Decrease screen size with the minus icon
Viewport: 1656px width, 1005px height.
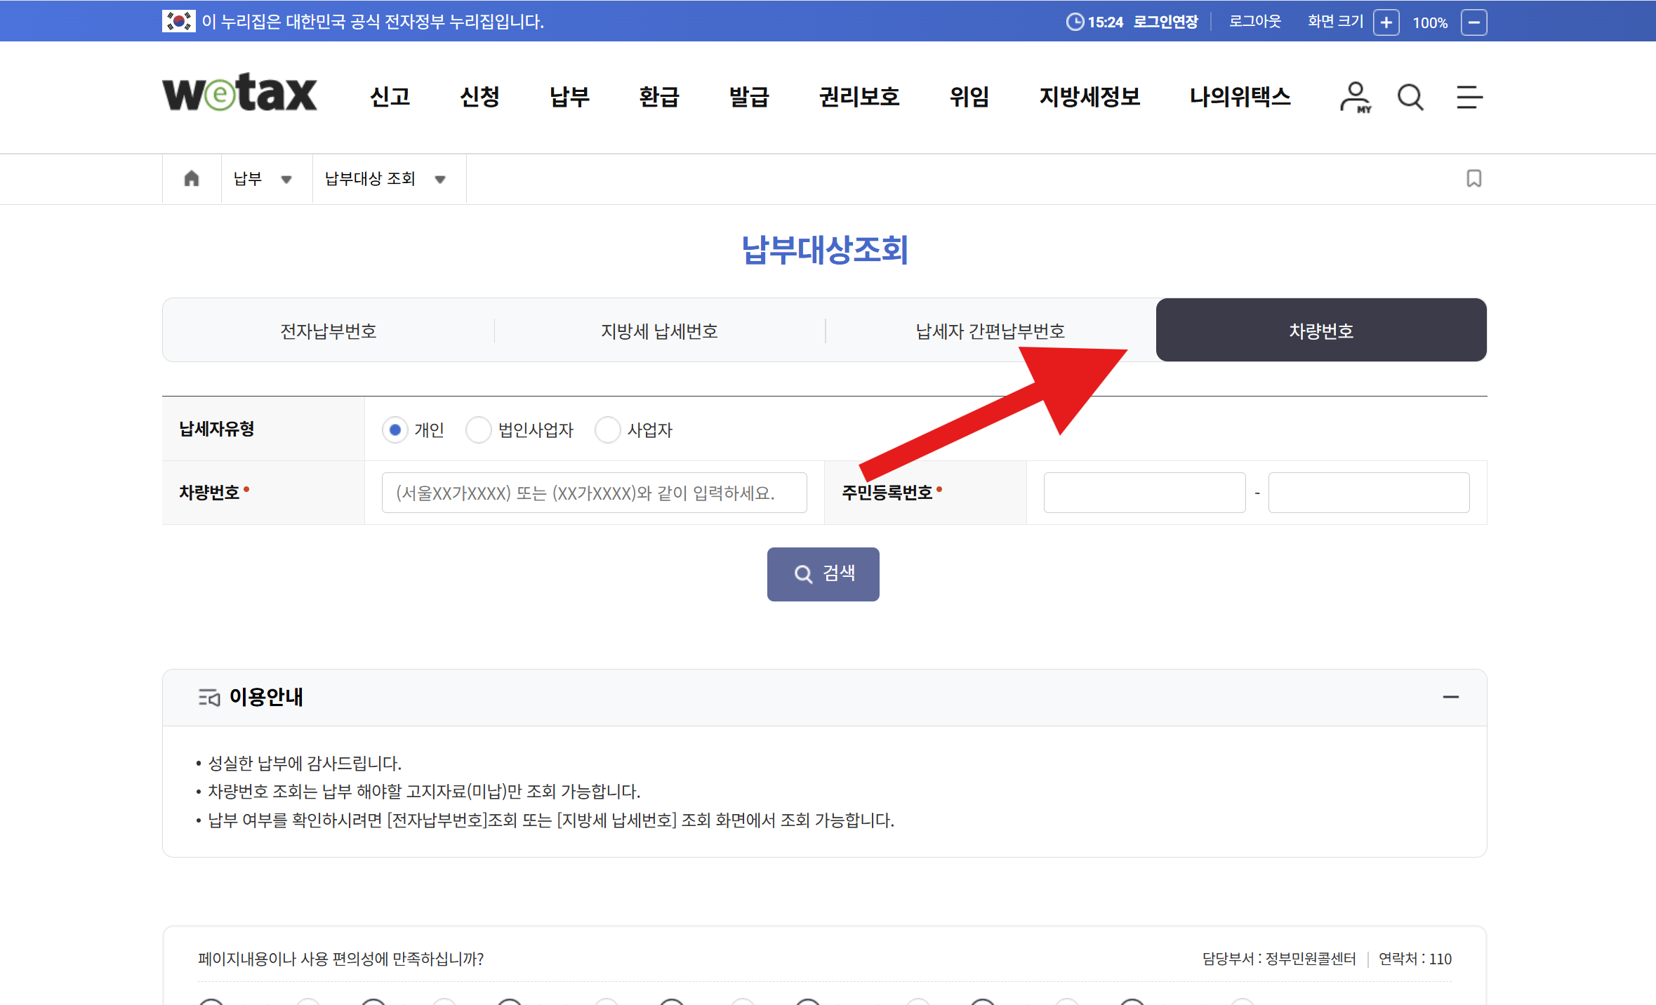tap(1474, 22)
